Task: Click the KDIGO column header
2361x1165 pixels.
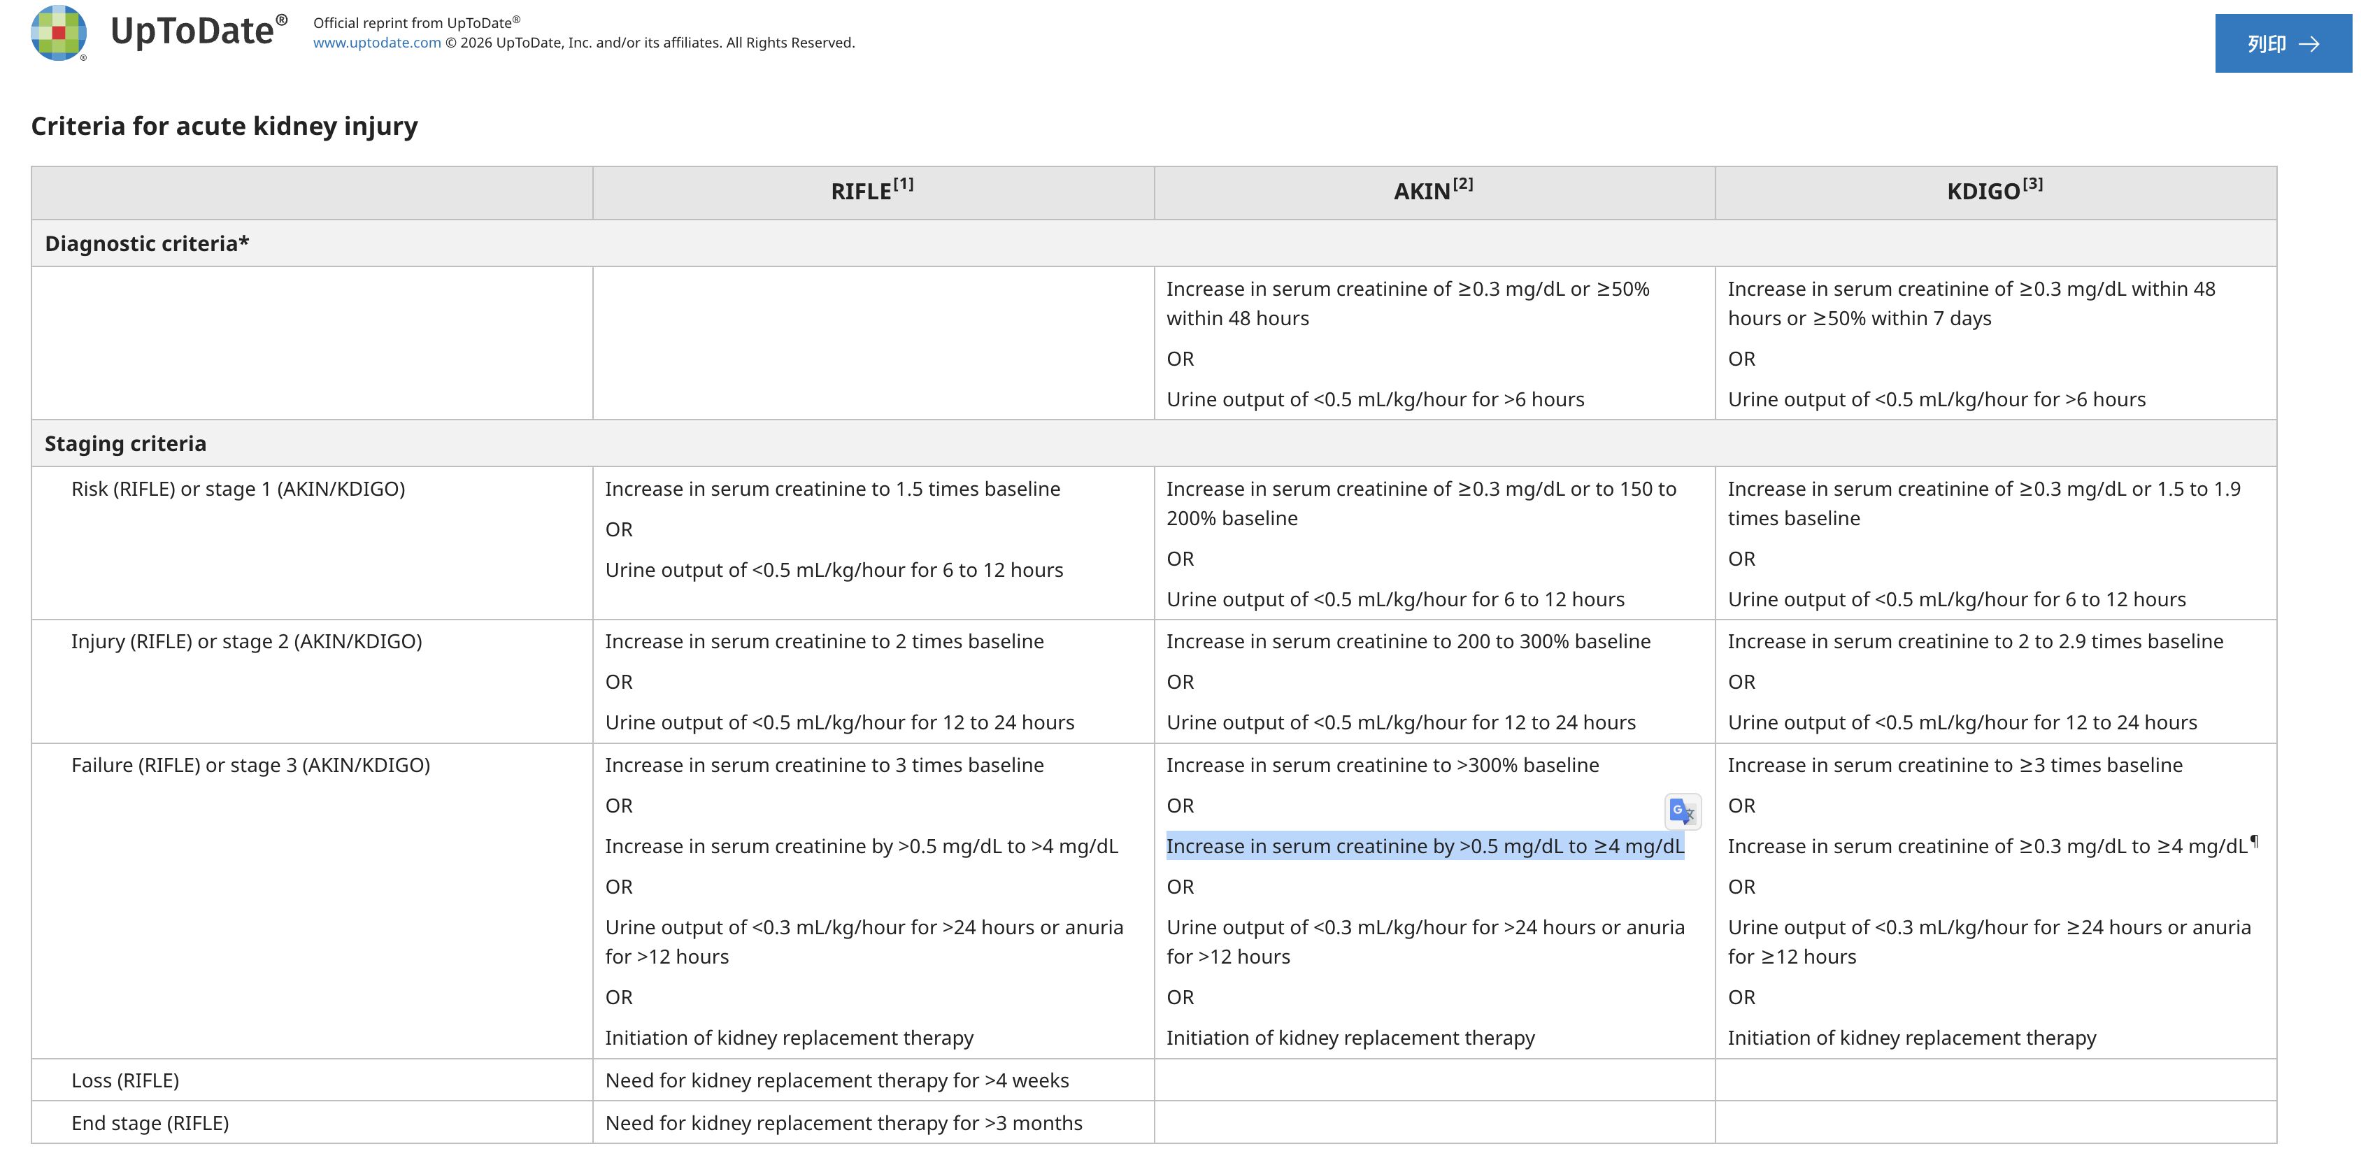Action: [x=1995, y=190]
